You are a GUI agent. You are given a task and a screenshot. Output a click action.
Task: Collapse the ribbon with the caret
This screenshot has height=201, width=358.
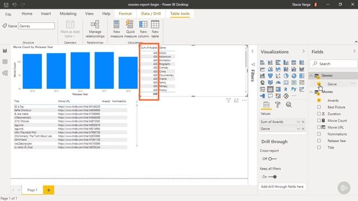click(x=356, y=42)
